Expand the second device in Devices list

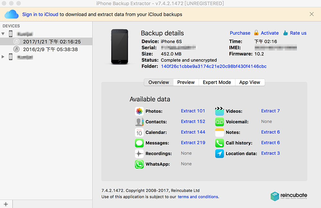(x=3, y=57)
